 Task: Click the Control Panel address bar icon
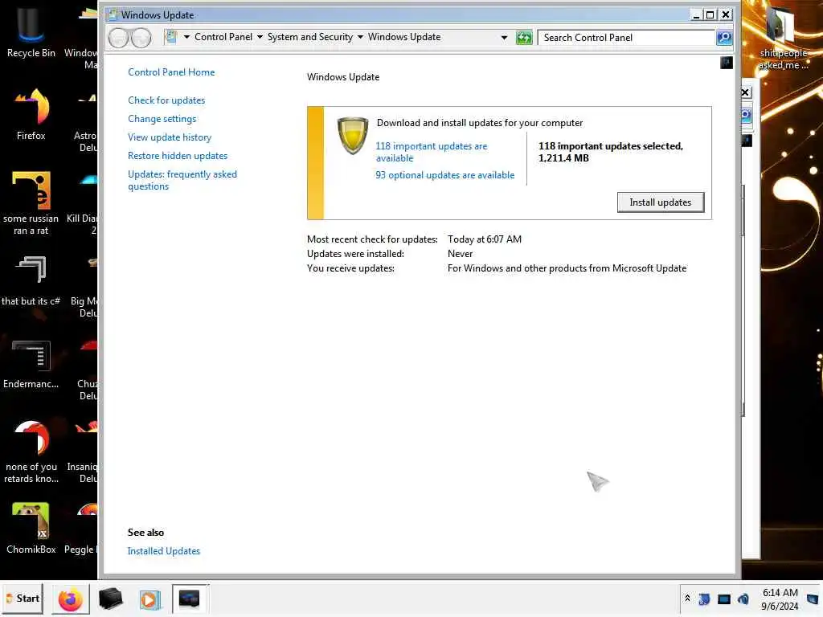(170, 37)
